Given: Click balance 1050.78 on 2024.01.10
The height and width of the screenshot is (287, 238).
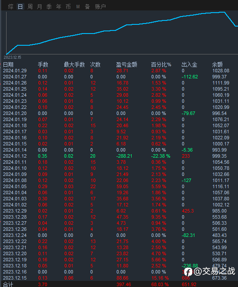Looking at the screenshot, I should (221, 168).
